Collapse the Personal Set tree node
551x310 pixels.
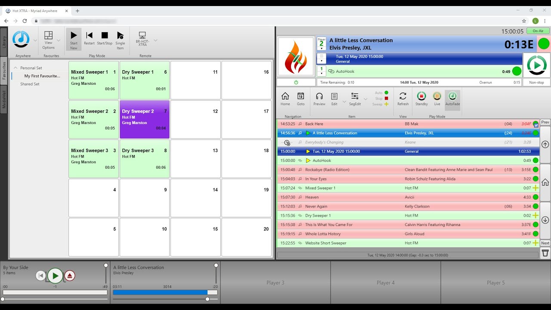click(15, 68)
